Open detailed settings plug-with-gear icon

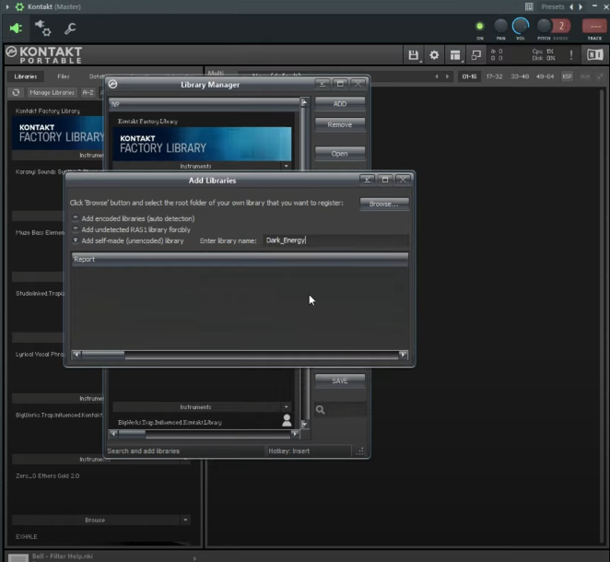click(42, 28)
